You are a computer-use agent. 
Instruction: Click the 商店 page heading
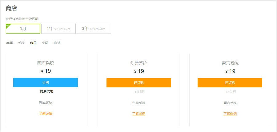click(11, 9)
